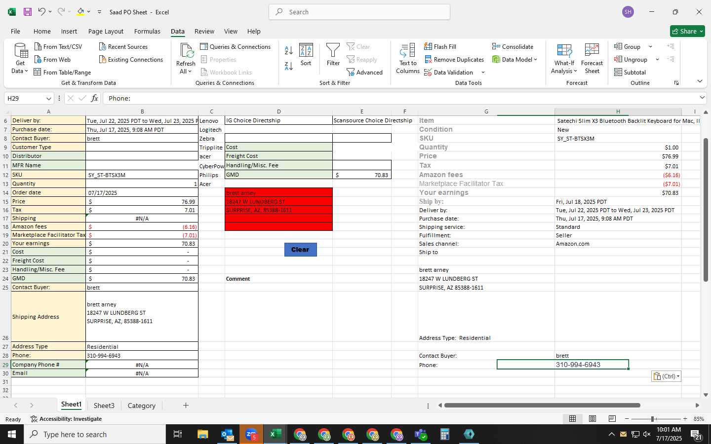This screenshot has width=711, height=444.
Task: Click the Search box in title bar
Action: pos(359,12)
